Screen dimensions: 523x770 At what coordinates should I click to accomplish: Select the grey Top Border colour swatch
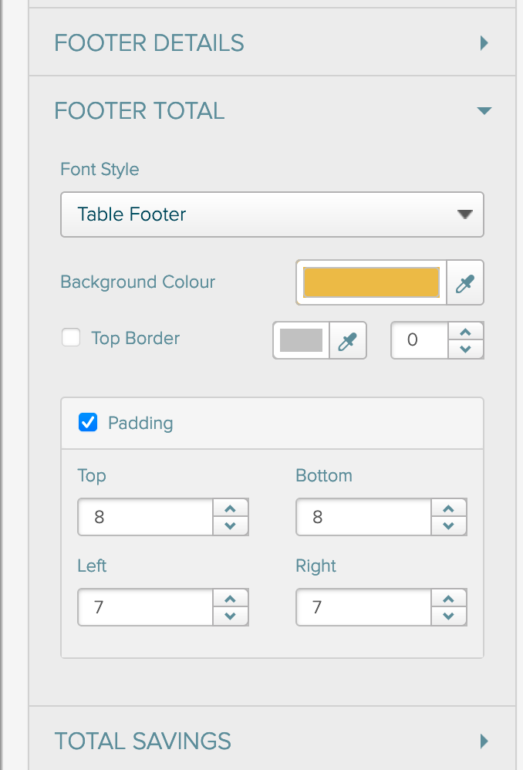pyautogui.click(x=301, y=340)
